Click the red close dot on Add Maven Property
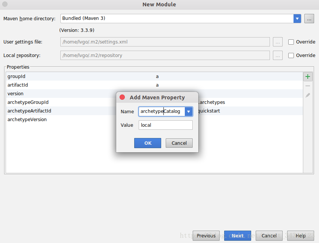319x243 pixels. point(122,97)
